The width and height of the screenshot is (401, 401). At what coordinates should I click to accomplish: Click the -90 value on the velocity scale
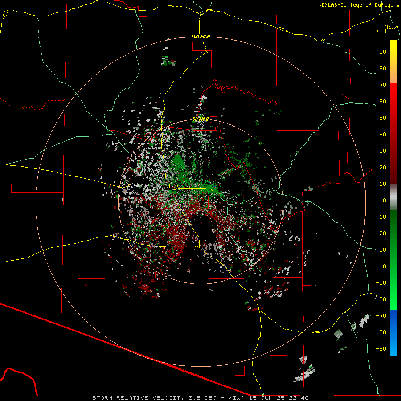pos(381,349)
